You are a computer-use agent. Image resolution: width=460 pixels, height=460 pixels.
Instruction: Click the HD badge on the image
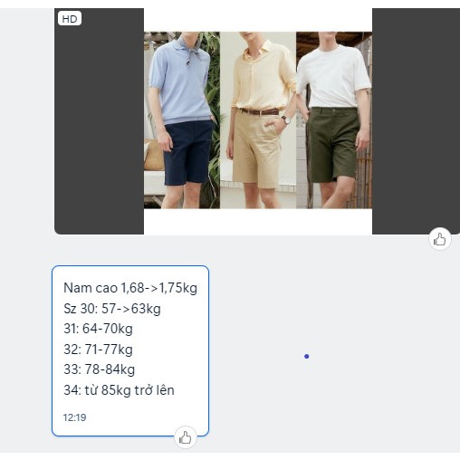click(x=70, y=19)
